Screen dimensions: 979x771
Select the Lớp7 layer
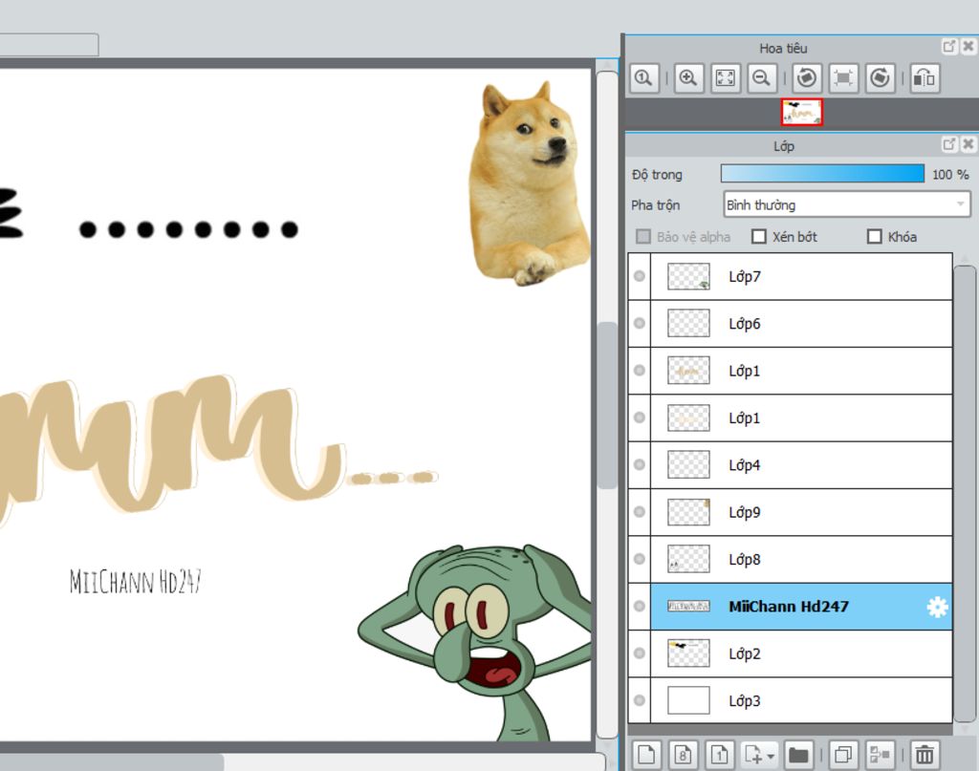[x=801, y=276]
